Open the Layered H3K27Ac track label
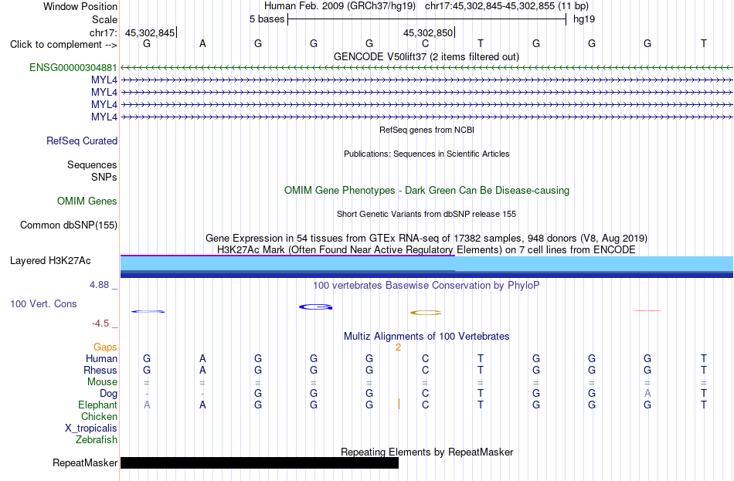This screenshot has width=734, height=481. pyautogui.click(x=50, y=261)
